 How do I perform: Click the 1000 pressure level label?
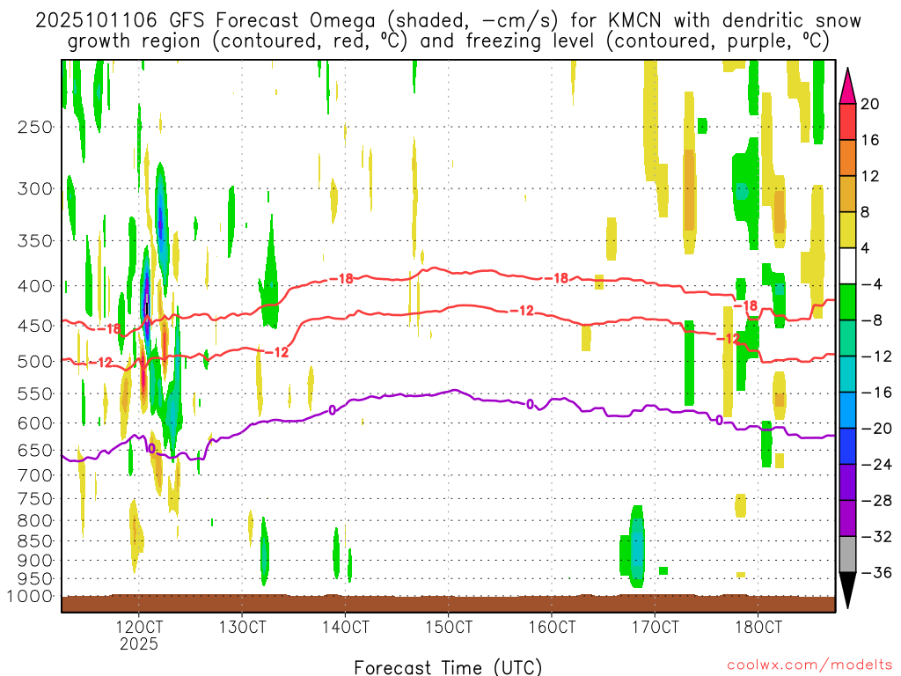(29, 596)
